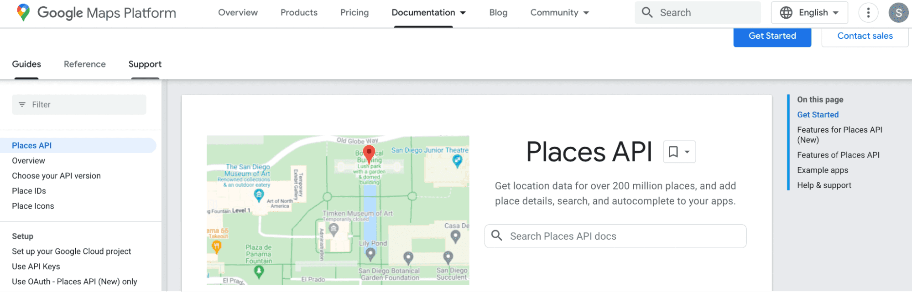This screenshot has width=912, height=292.
Task: Jump to Features of Places API
Action: tap(838, 155)
